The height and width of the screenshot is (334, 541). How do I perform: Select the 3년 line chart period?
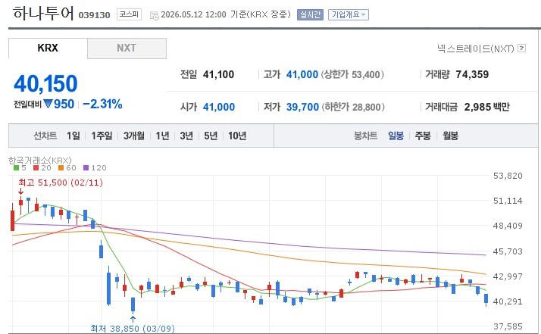click(186, 136)
